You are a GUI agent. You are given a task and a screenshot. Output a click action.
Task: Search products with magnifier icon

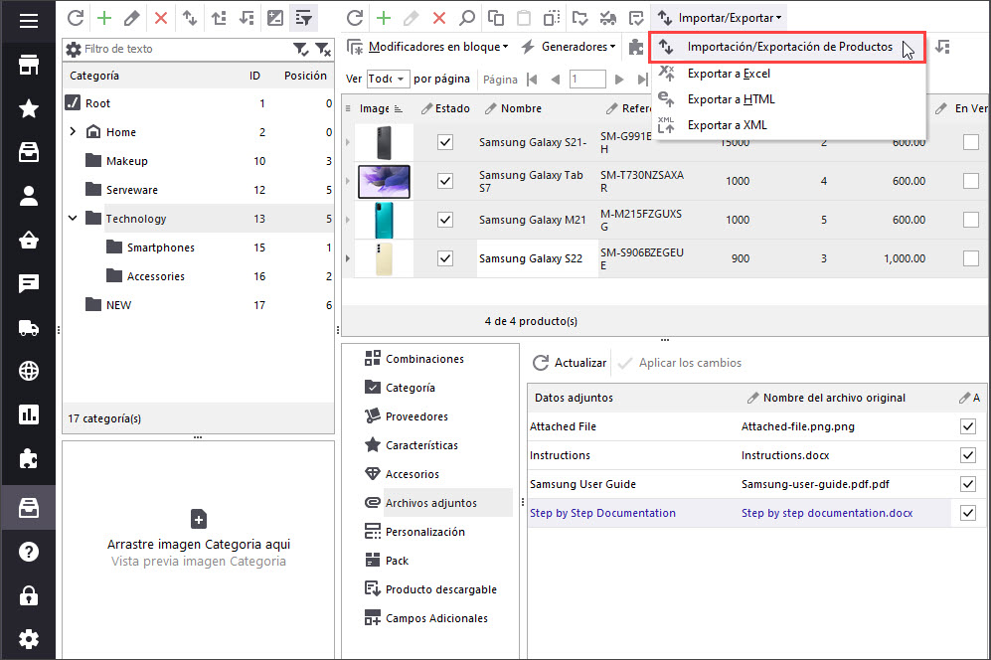coord(467,18)
